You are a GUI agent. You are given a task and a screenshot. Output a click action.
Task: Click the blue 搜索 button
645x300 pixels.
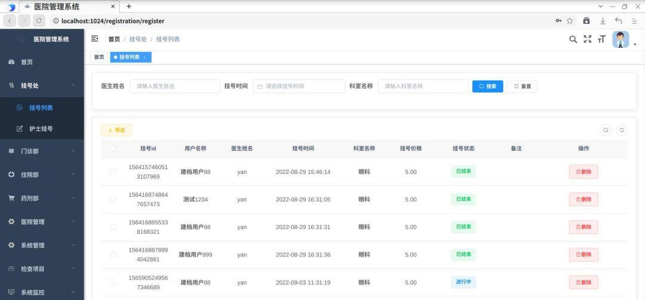(487, 87)
